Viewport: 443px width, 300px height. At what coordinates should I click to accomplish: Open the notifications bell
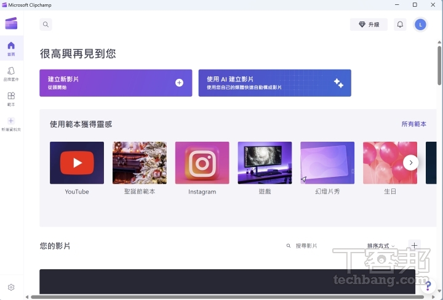[x=400, y=25]
